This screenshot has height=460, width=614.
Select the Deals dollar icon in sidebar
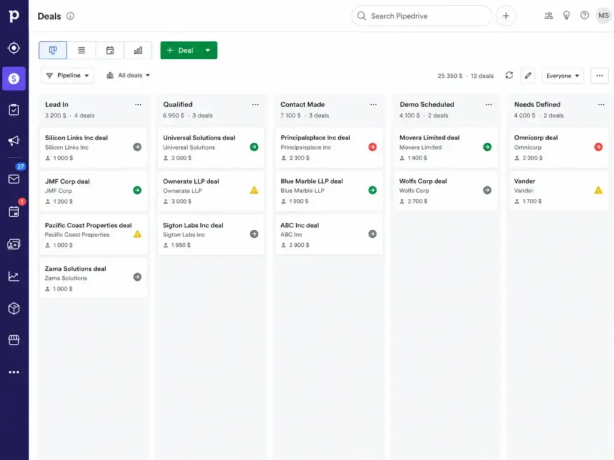[x=14, y=78]
